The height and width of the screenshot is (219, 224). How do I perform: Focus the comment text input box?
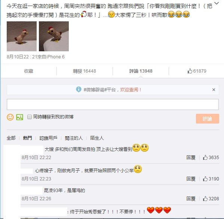click(x=113, y=104)
